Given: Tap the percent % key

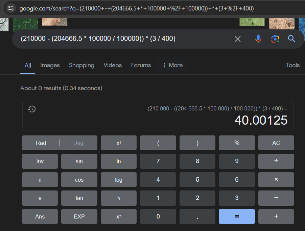Looking at the screenshot, I should (237, 143).
